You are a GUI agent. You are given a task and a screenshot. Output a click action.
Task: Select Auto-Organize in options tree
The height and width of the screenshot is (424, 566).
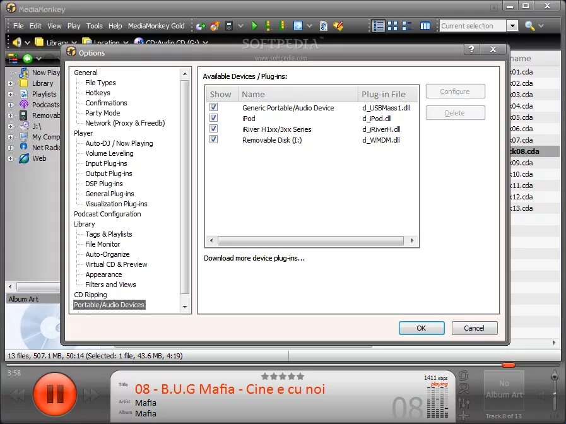coord(107,254)
